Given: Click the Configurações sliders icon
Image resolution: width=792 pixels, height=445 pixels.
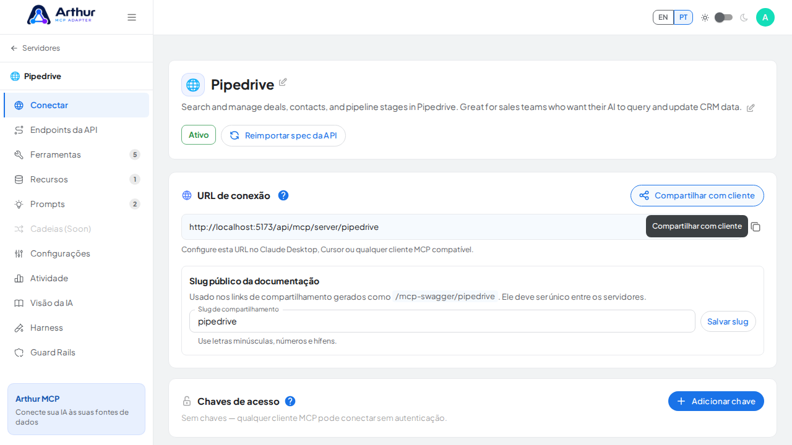Looking at the screenshot, I should pos(19,253).
